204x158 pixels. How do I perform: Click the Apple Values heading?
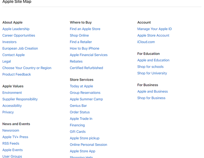[x=13, y=86]
